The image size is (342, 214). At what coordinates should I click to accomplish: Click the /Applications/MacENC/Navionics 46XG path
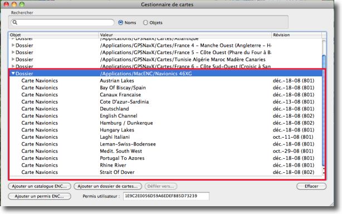(x=146, y=74)
